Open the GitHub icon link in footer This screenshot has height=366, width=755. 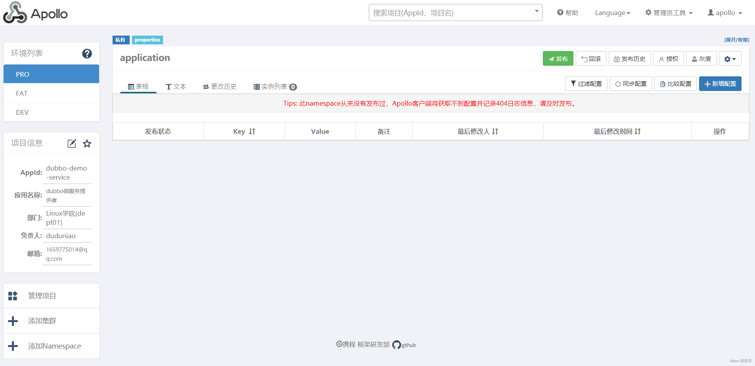397,345
